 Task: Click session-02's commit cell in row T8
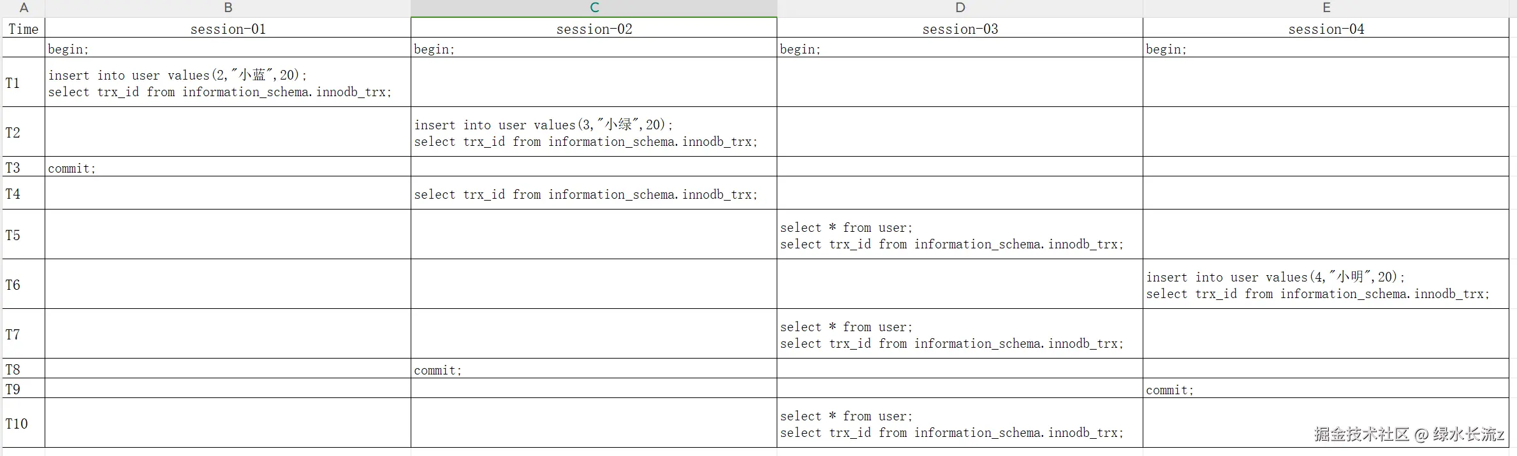tap(594, 369)
